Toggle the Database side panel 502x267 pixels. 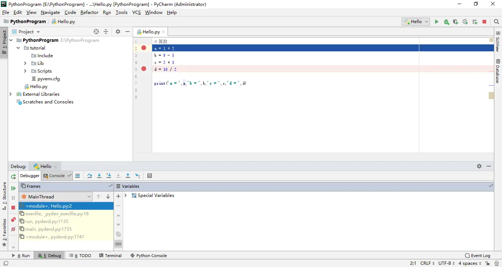(x=498, y=71)
